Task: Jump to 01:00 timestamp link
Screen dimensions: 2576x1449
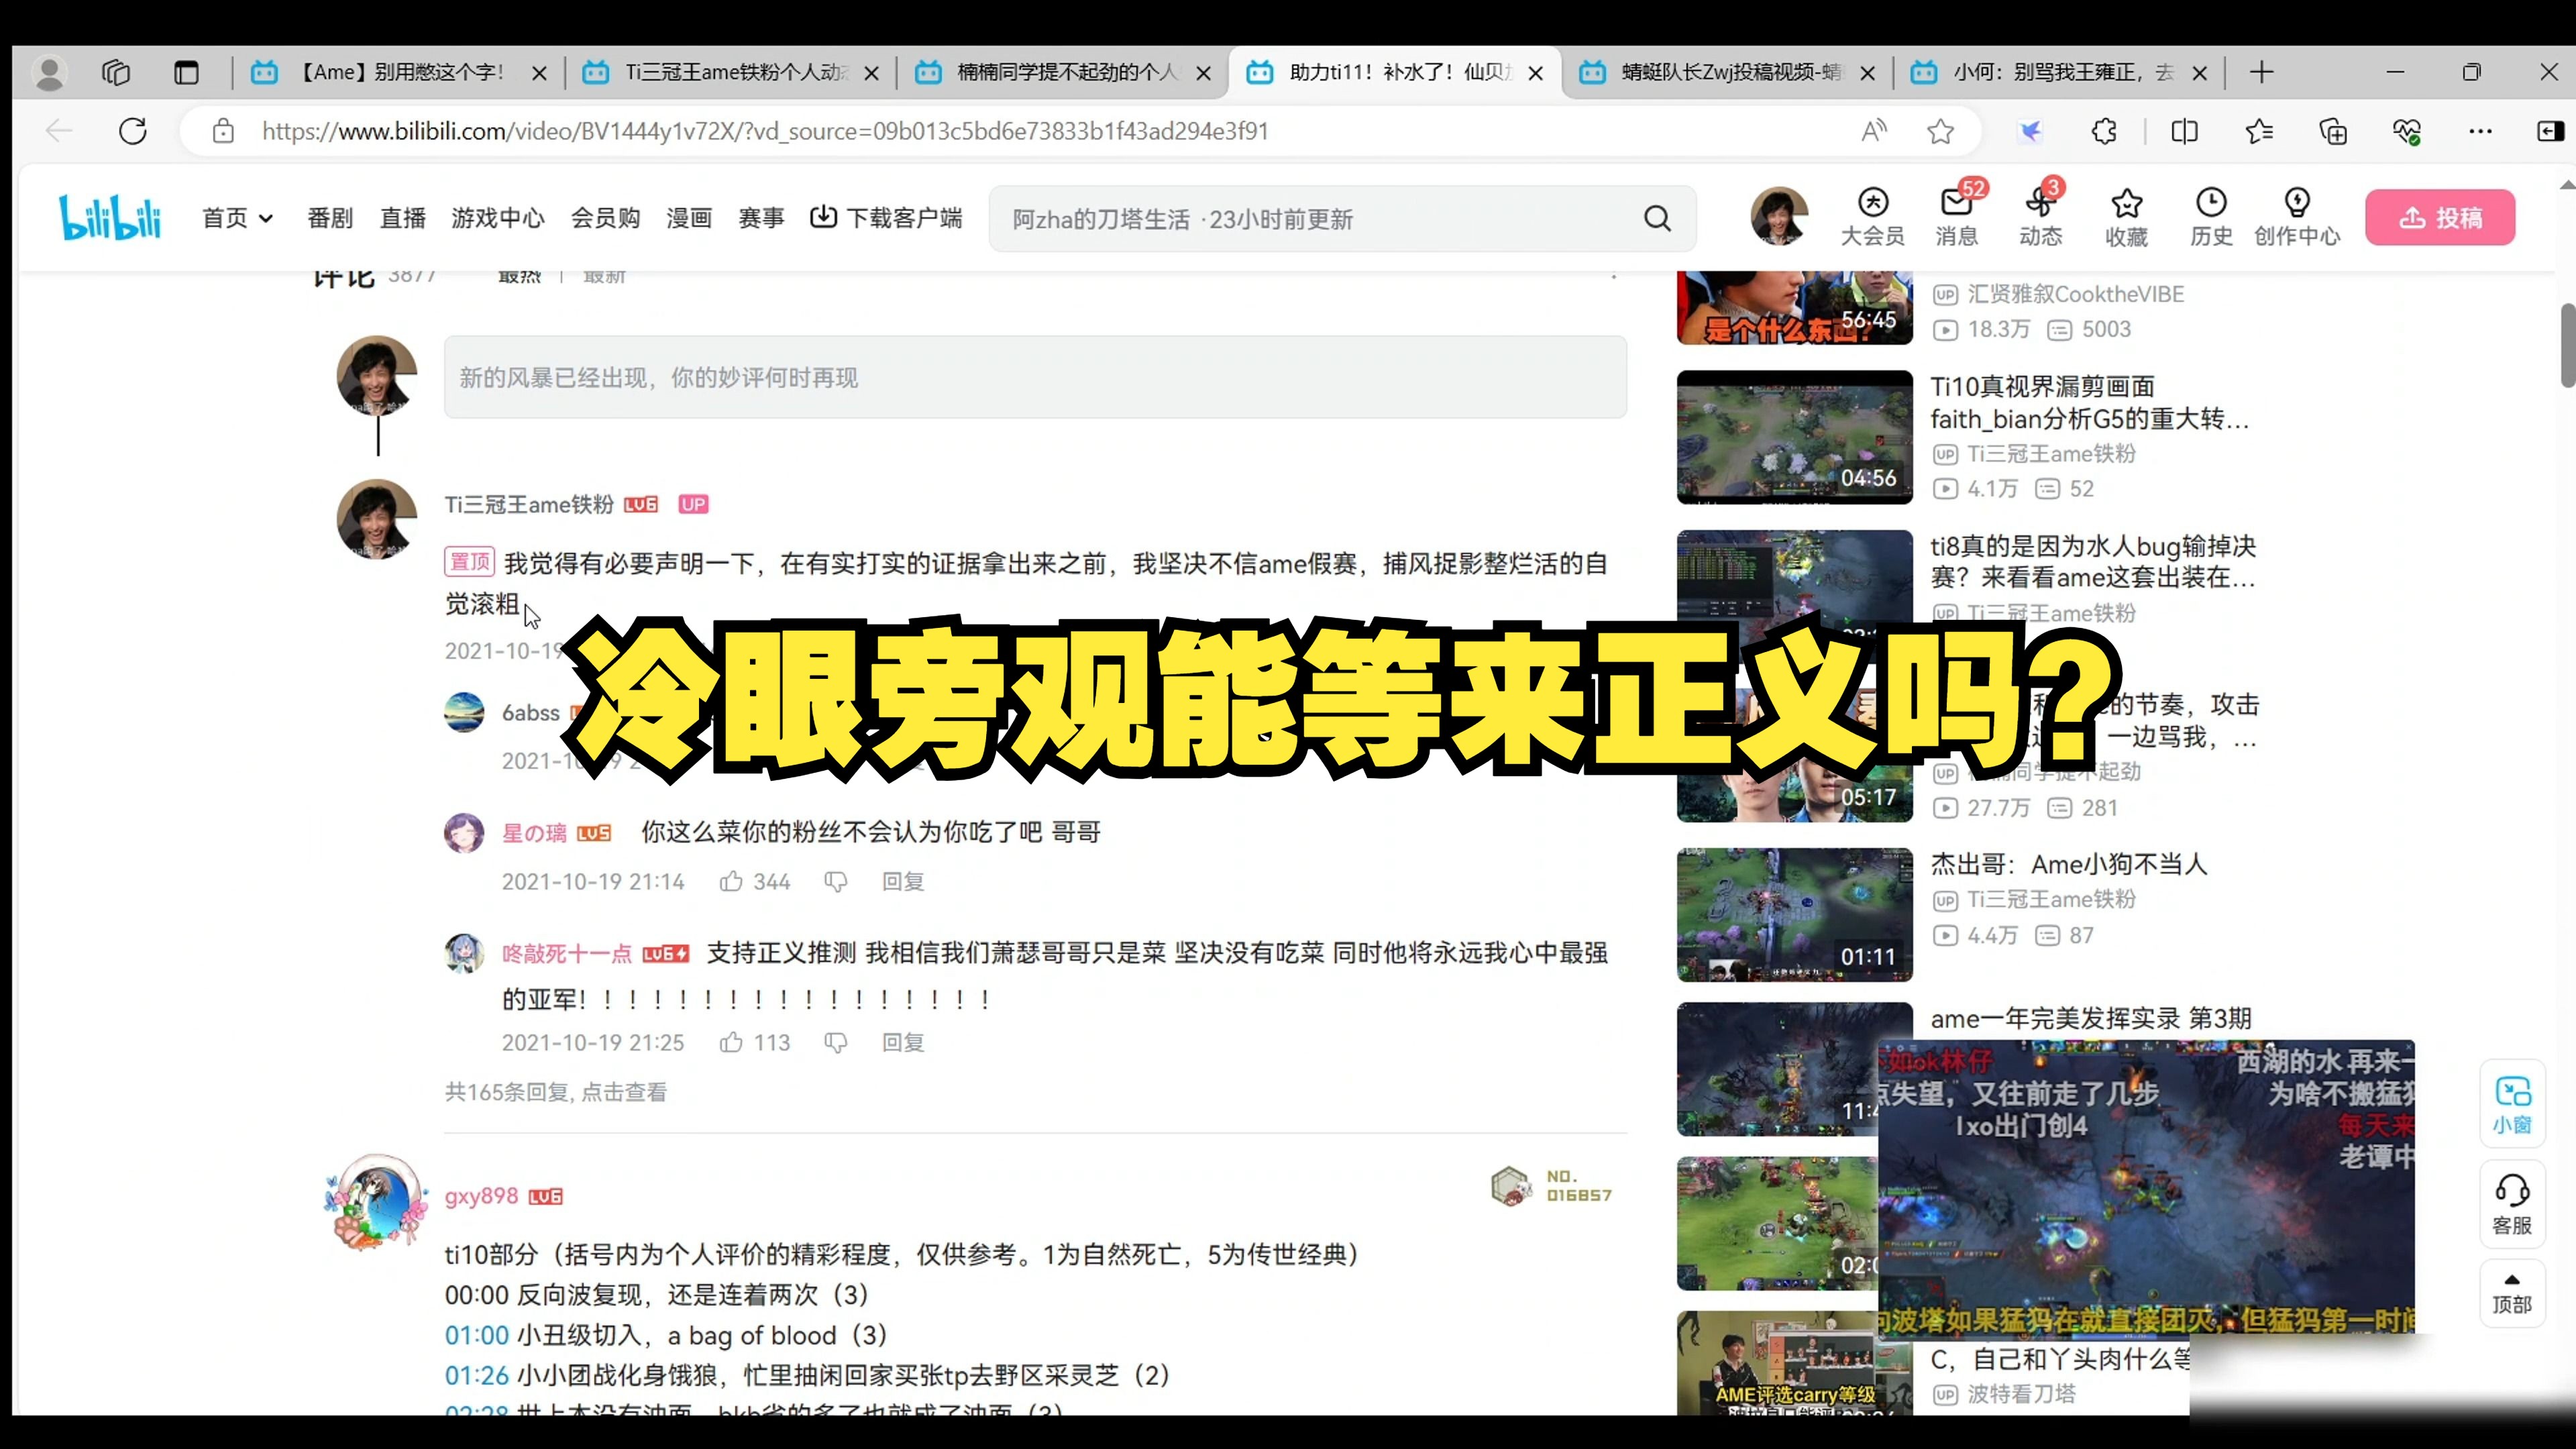Action: (477, 1335)
